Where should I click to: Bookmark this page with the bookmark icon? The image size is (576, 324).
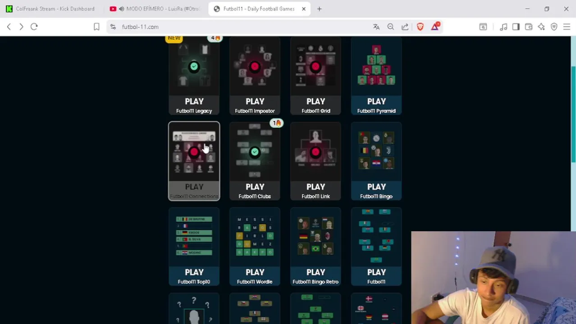pos(96,27)
